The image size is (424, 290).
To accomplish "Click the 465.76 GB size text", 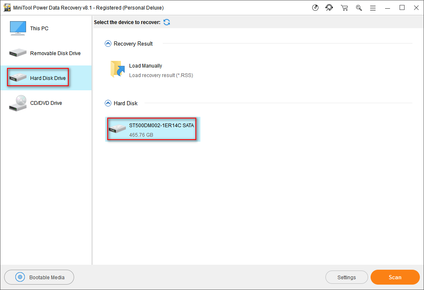I will pyautogui.click(x=141, y=135).
